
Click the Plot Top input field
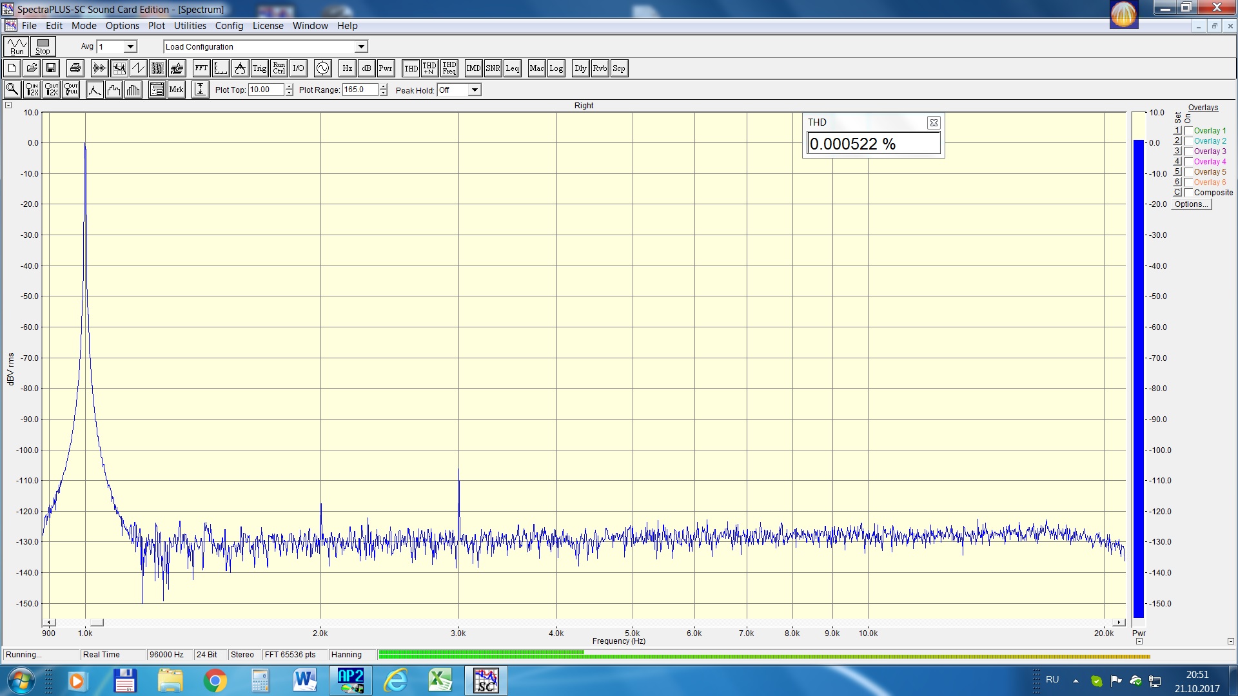tap(266, 90)
